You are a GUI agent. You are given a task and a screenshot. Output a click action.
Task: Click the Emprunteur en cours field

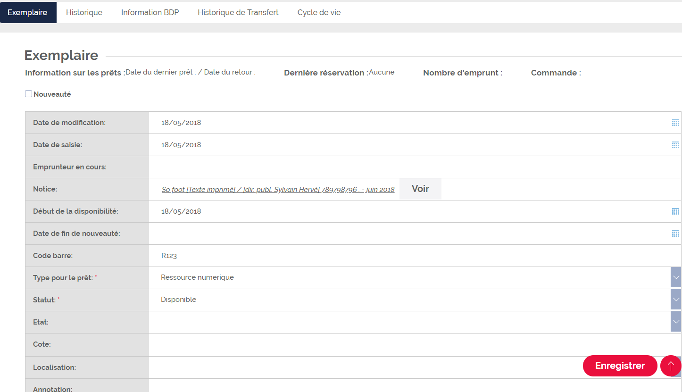coord(415,167)
